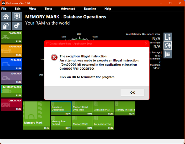Open the Edit menu
The height and width of the screenshot is (144, 185).
coord(18,9)
